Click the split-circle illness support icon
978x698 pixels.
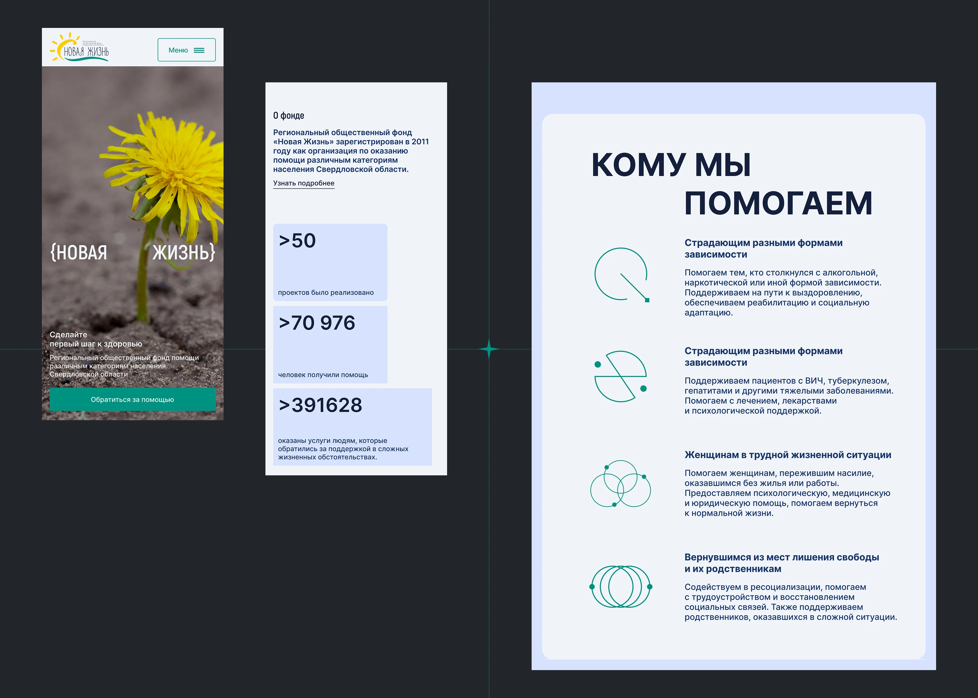coord(621,377)
